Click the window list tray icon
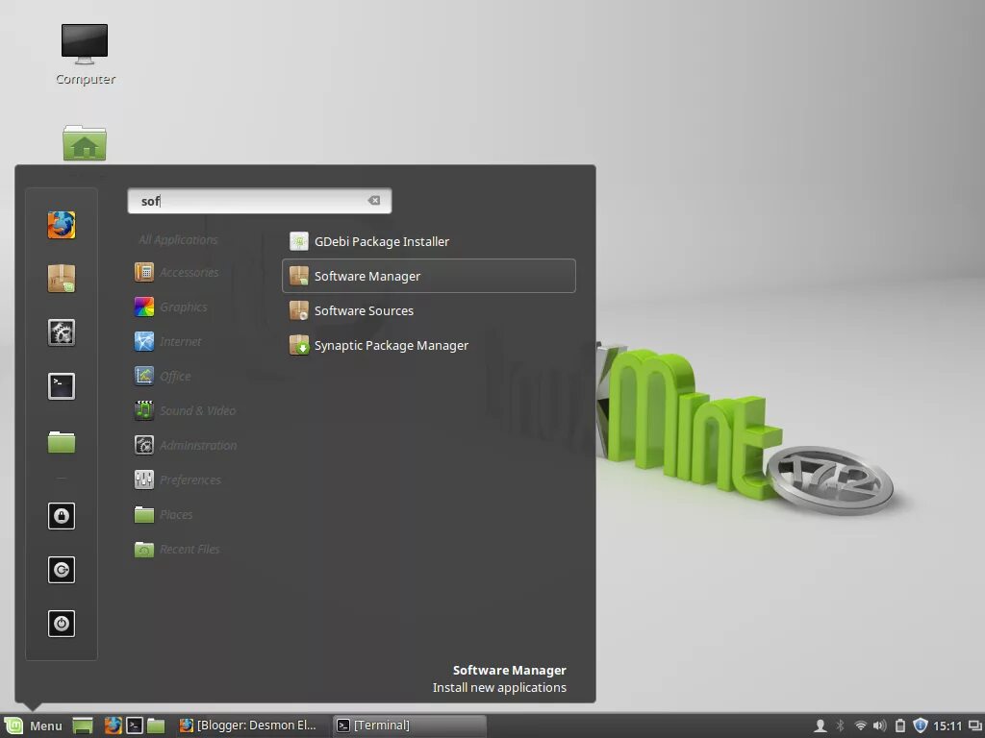This screenshot has height=738, width=985. pos(975,726)
